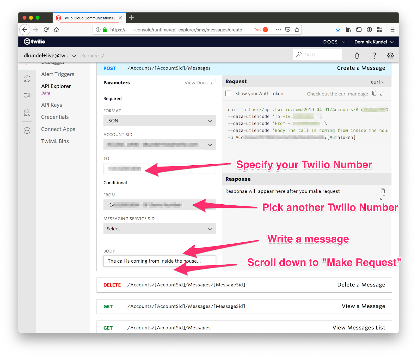Open the FORMAT JSON dropdown
Viewport: 417px width, 357px height.
pos(160,121)
